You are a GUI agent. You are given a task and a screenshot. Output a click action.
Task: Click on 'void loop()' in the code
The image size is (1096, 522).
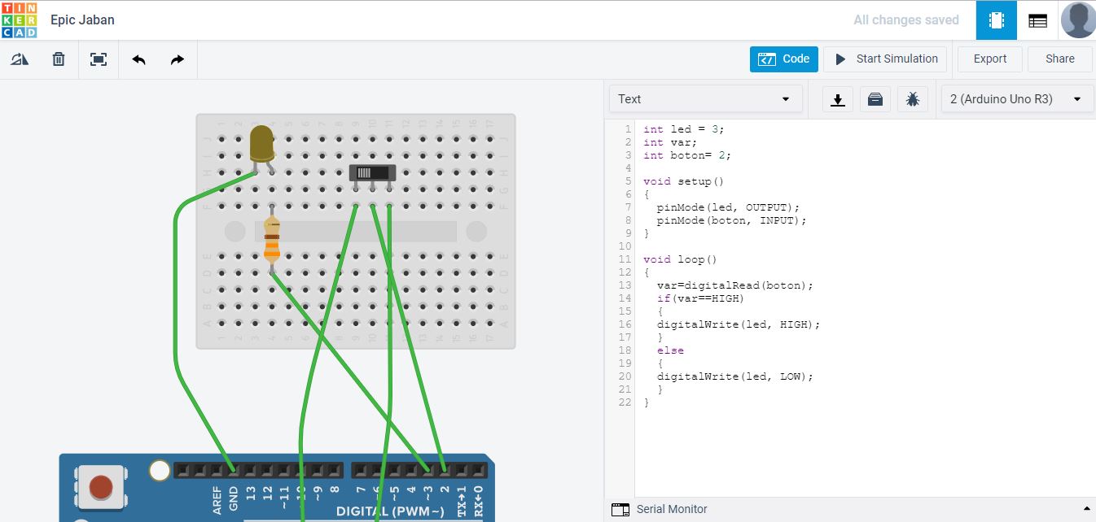click(680, 259)
